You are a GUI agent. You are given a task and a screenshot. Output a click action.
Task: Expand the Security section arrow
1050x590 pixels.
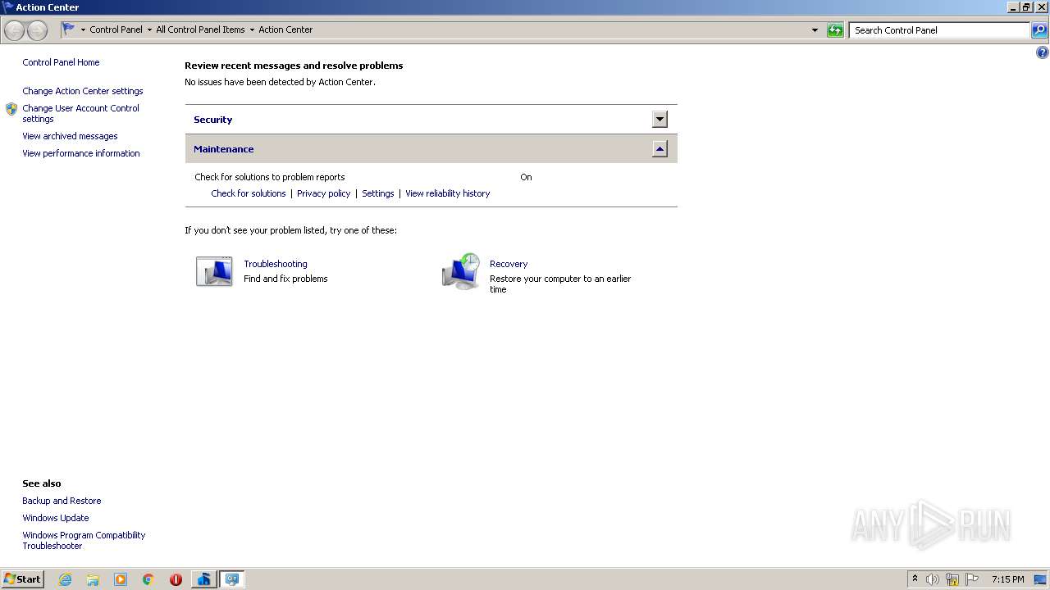660,120
